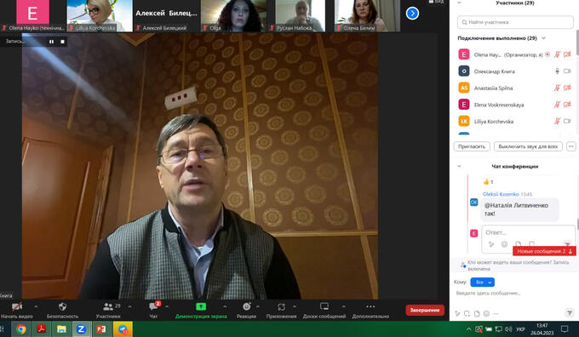Screen dimensions: 579x337
Task: Open the Apps icon in toolbar
Action: (x=281, y=306)
